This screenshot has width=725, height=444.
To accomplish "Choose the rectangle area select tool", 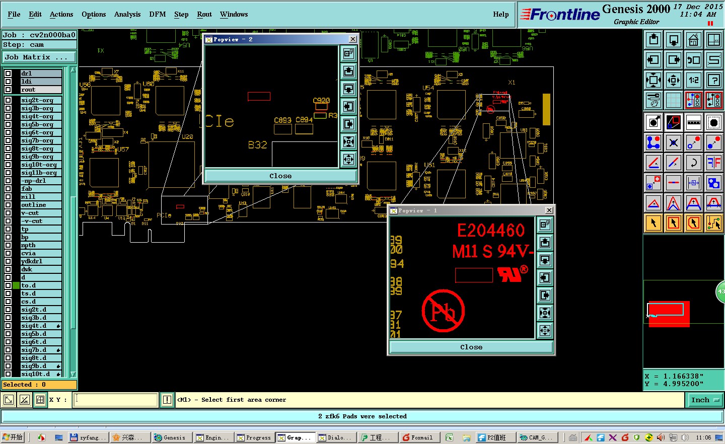I will (x=674, y=223).
